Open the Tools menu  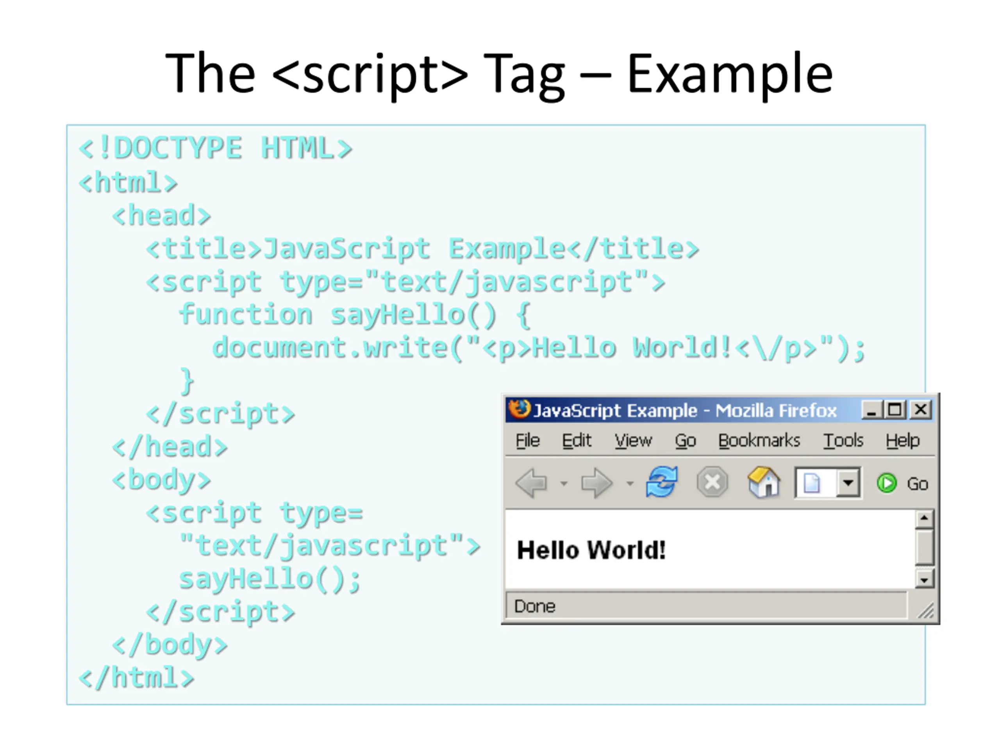[843, 440]
